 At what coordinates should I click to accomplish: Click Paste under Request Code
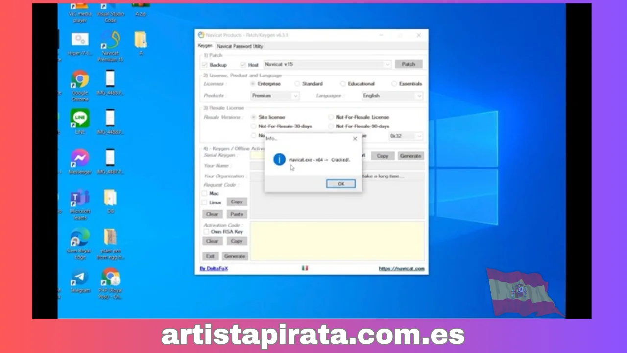(x=237, y=214)
